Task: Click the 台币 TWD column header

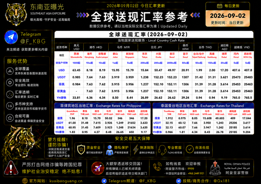Action: (x=205, y=47)
